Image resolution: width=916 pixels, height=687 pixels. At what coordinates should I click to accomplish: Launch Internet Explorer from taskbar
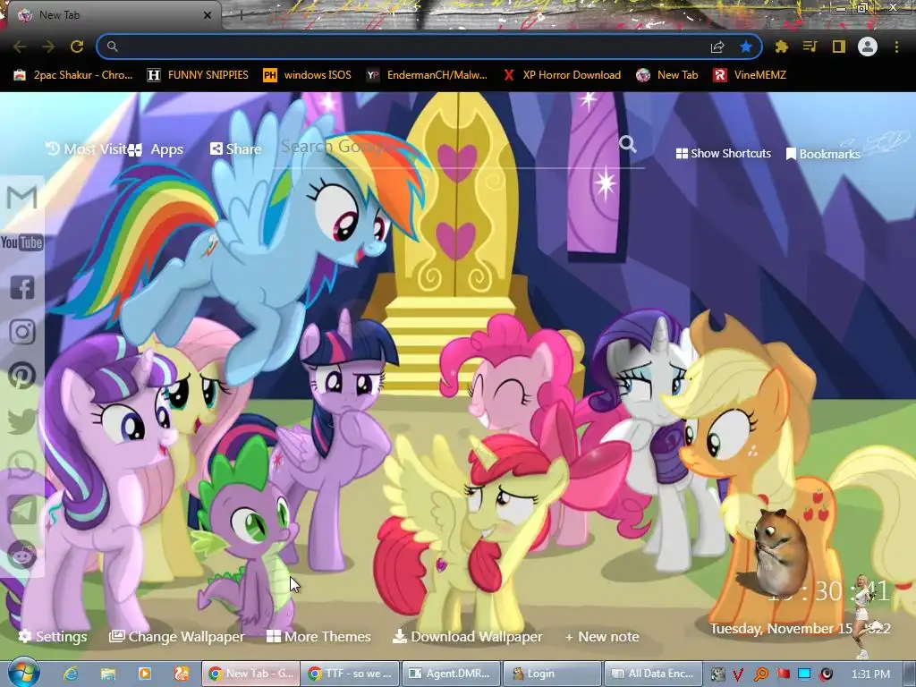71,674
